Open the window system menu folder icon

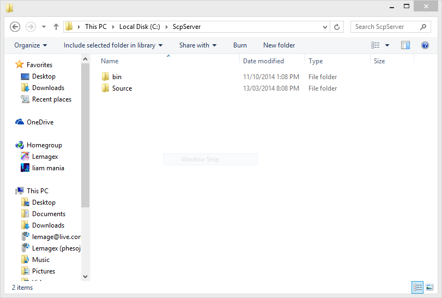click(x=9, y=8)
